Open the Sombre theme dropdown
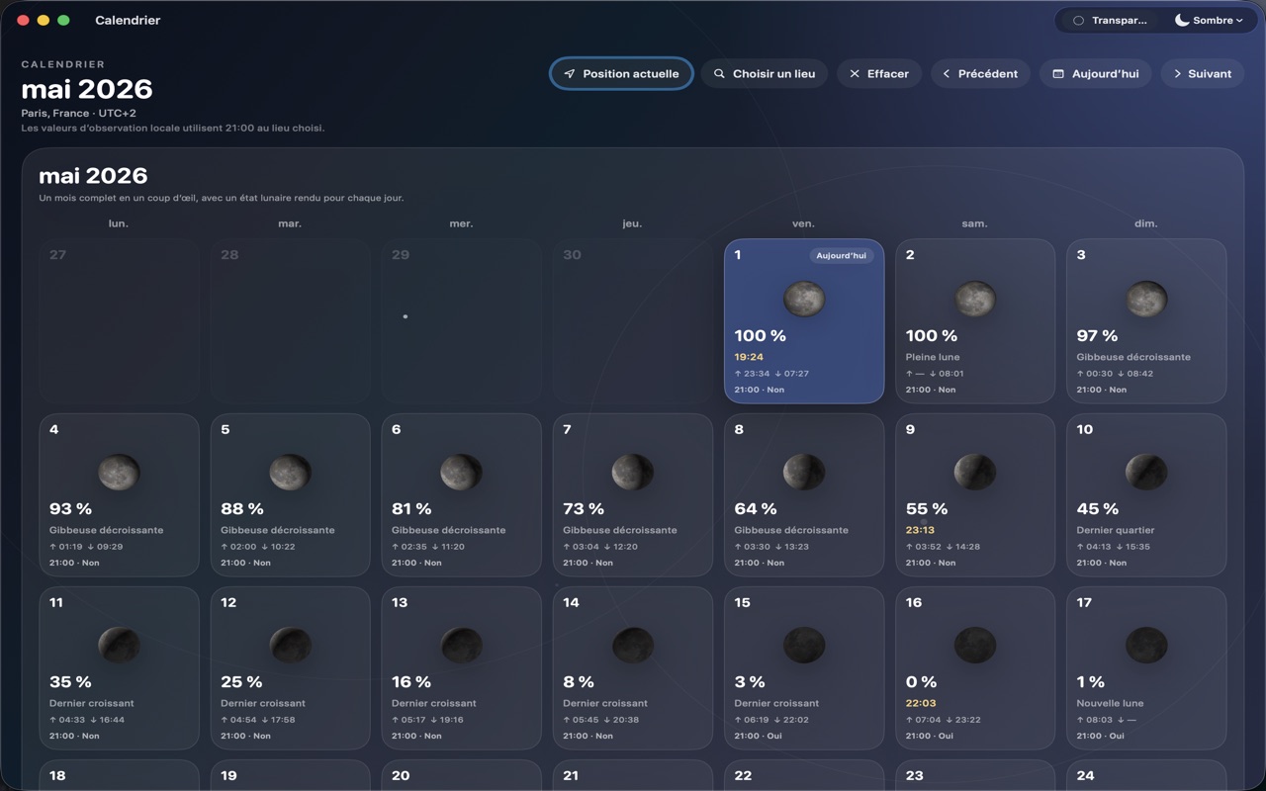 click(1209, 20)
